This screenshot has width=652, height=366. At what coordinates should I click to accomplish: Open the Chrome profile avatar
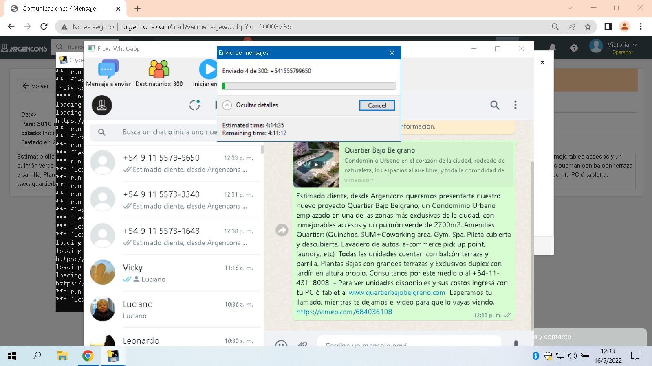click(624, 26)
